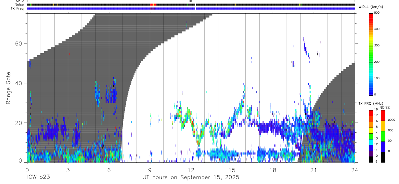The image size is (399, 184).
Task: Click the 'UT hours on September 15, 2025' label
Action: pyautogui.click(x=191, y=178)
